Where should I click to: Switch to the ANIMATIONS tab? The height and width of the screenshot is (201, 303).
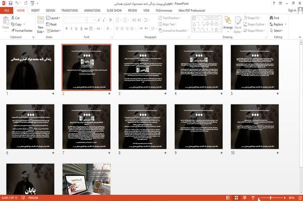[92, 11]
